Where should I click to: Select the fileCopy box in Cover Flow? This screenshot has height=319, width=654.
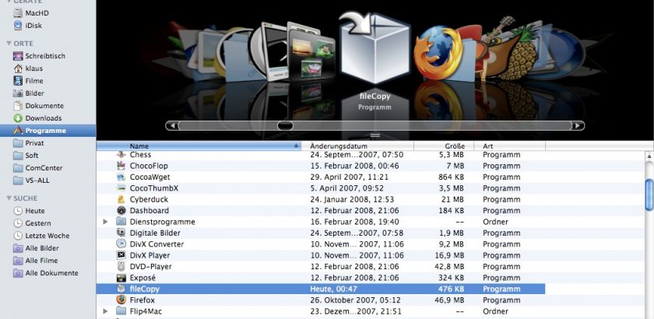pyautogui.click(x=374, y=47)
